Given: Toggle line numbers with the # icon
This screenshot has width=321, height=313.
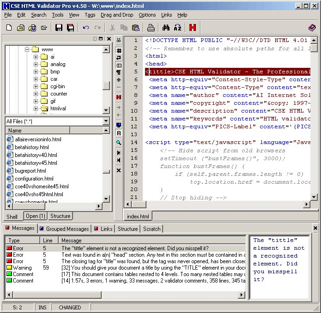Looking at the screenshot, I should point(119,50).
